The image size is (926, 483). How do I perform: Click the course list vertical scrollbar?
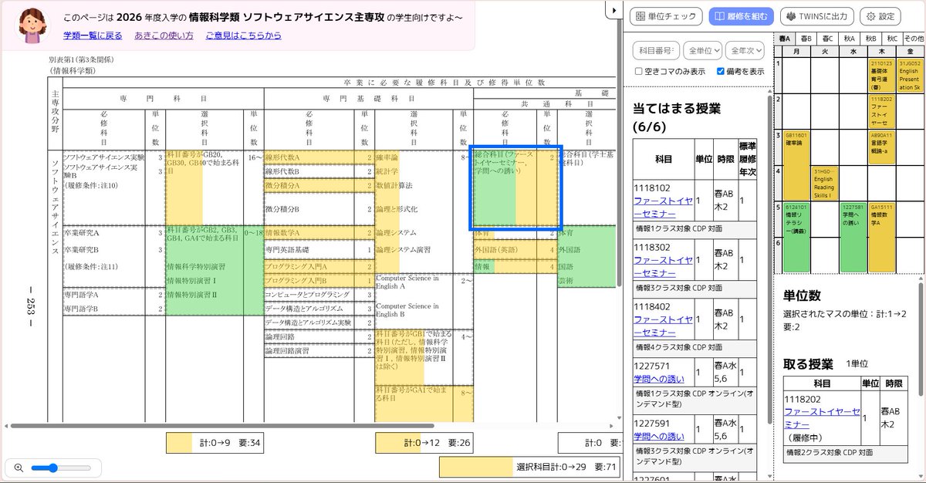click(x=769, y=259)
